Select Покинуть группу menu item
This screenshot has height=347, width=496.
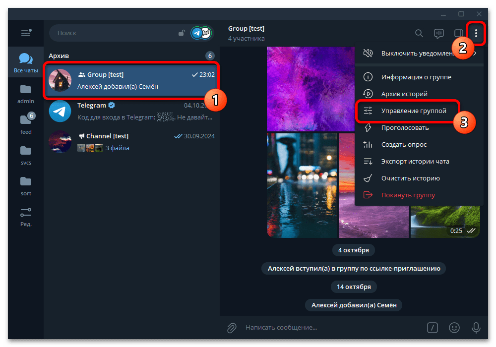(419, 195)
